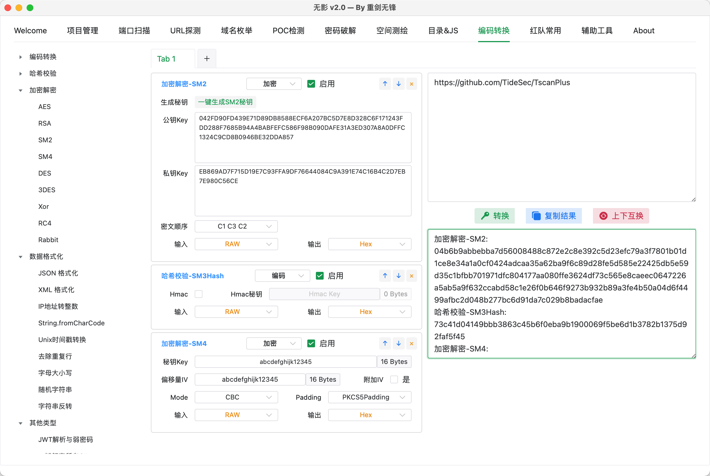Open SM4 Mode CBC dropdown

[x=236, y=397]
